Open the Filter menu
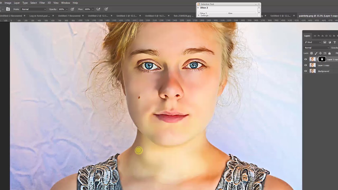 pos(42,3)
